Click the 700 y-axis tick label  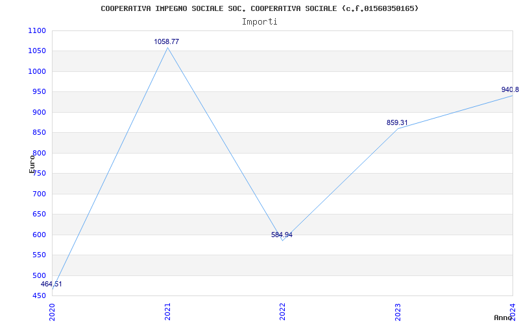pos(39,194)
